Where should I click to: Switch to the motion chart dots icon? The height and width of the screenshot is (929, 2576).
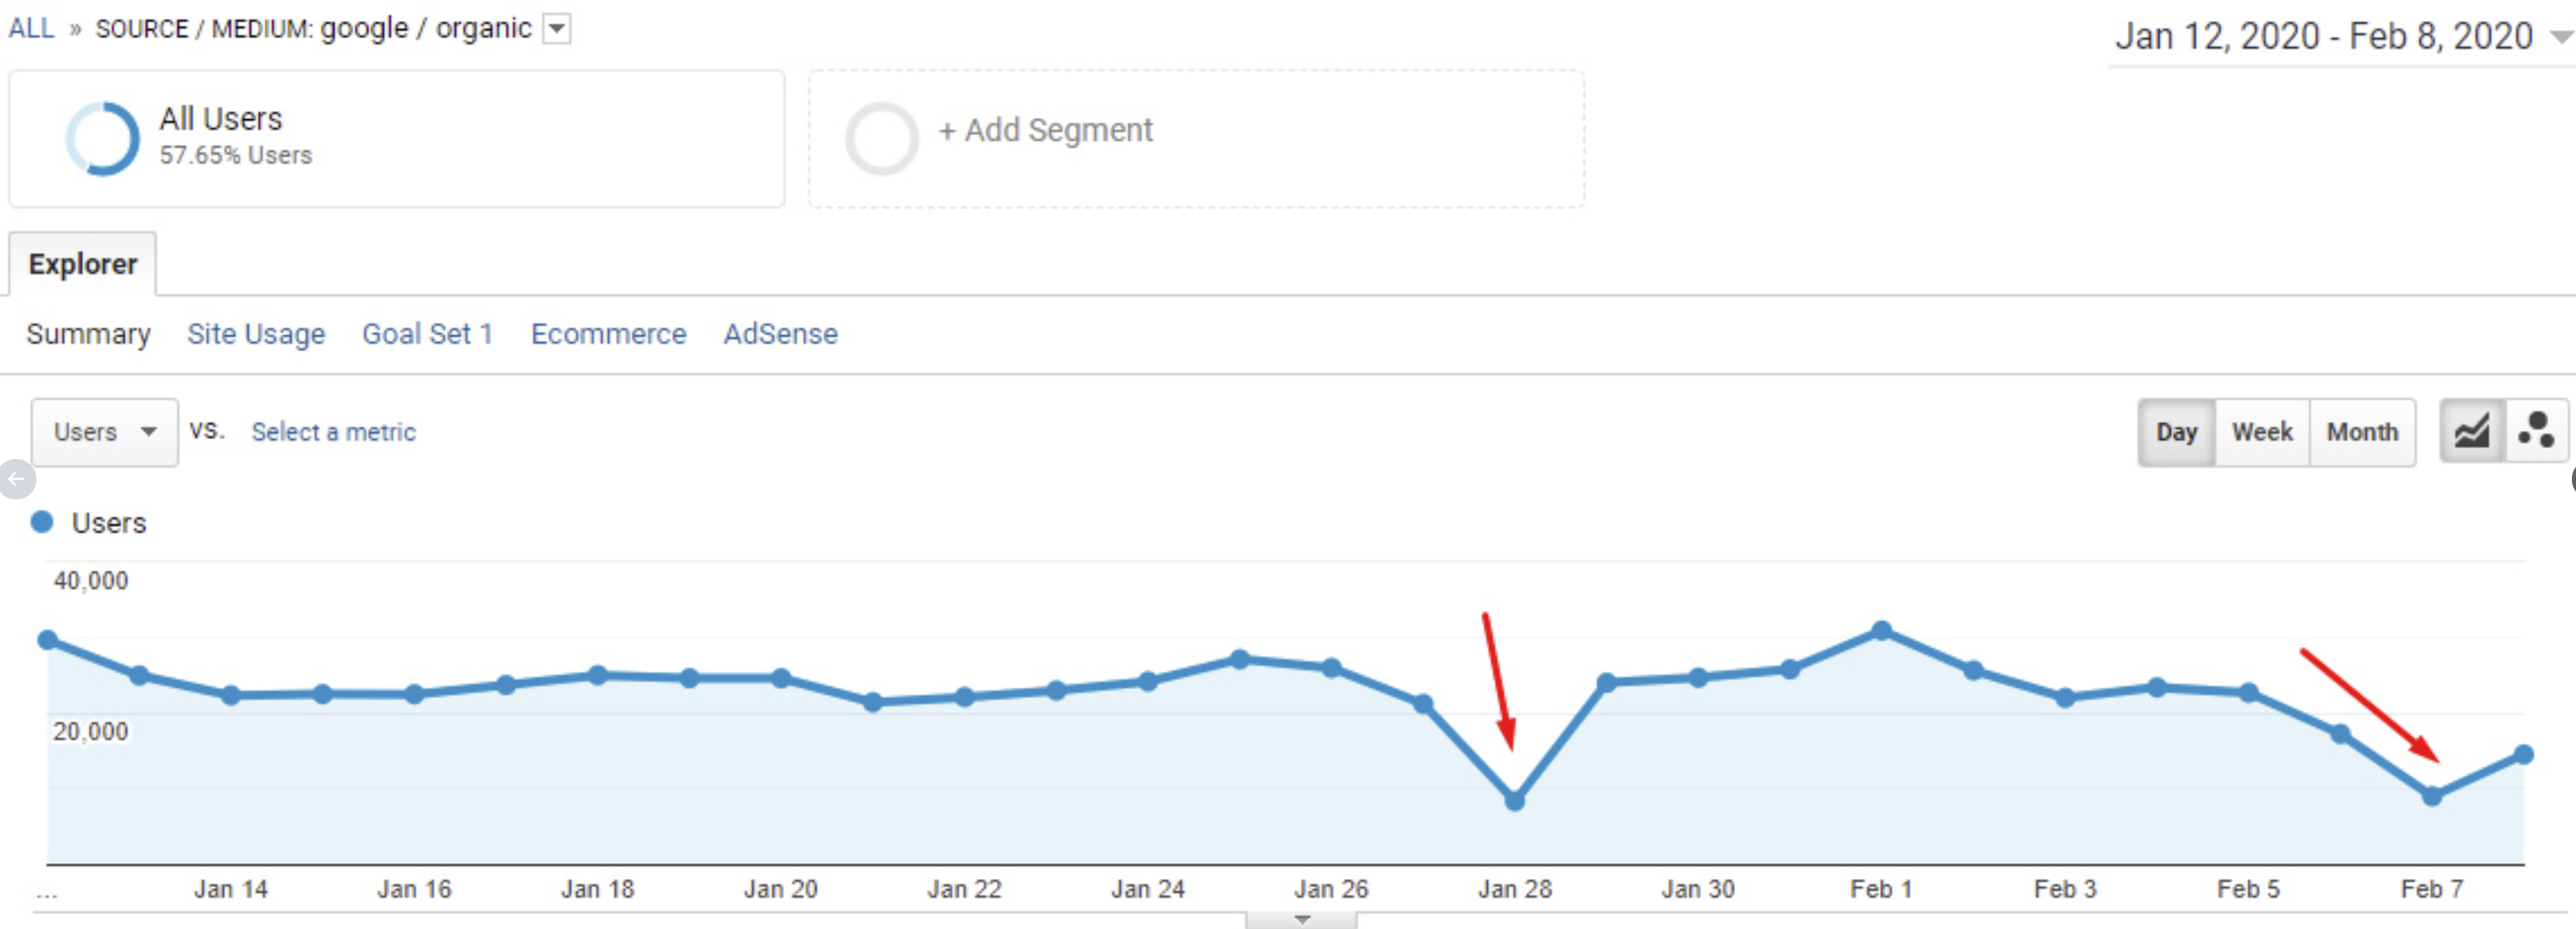tap(2538, 432)
